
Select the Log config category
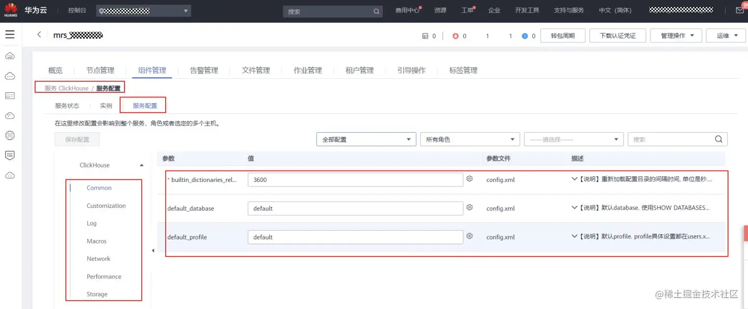pos(91,223)
